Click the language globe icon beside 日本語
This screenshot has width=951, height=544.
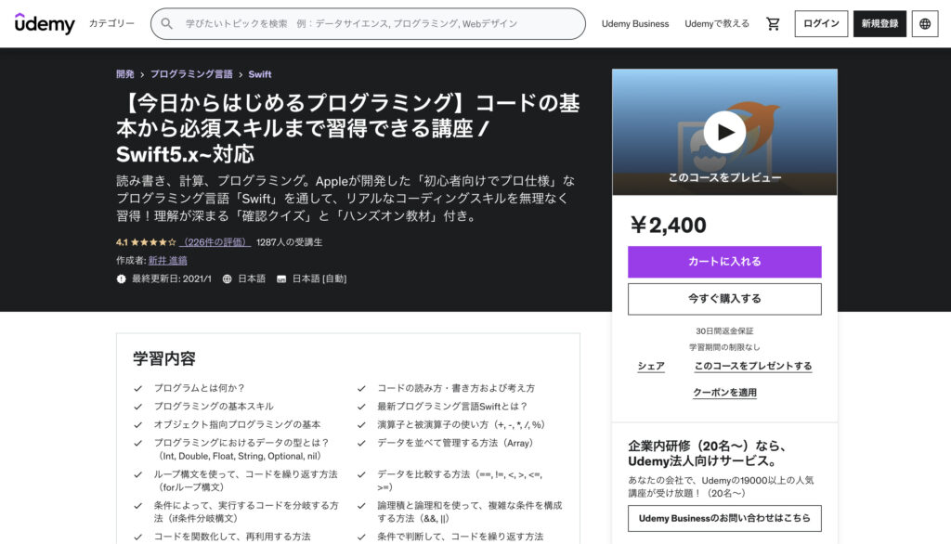tap(227, 279)
